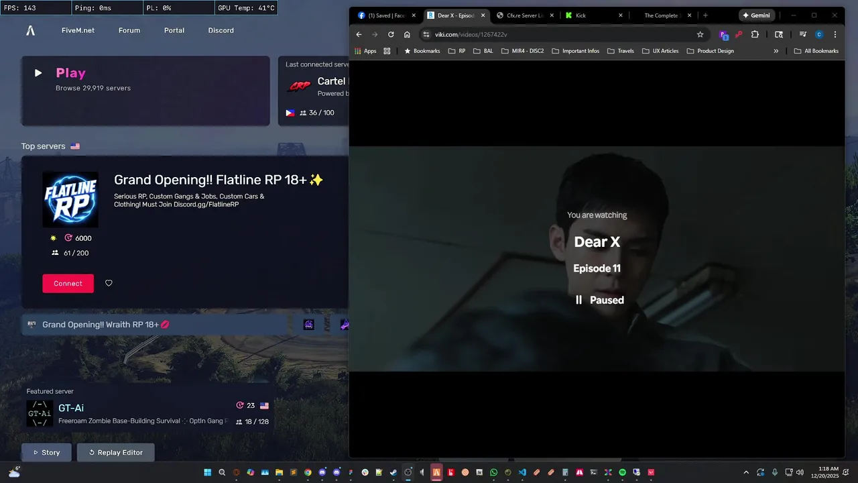The width and height of the screenshot is (858, 483).
Task: Open Play to browse 29,919 servers
Action: coord(145,91)
